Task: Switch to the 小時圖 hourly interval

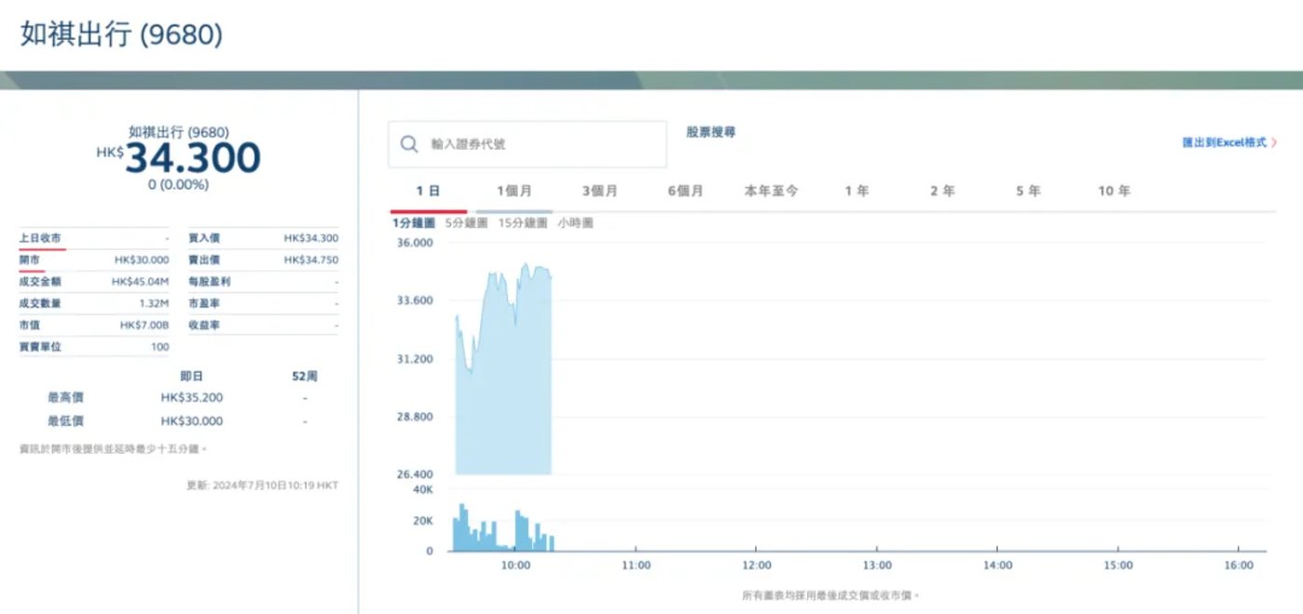Action: point(576,222)
